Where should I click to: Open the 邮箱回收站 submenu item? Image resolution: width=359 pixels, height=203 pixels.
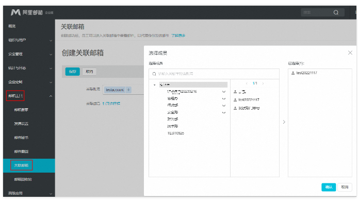23,179
